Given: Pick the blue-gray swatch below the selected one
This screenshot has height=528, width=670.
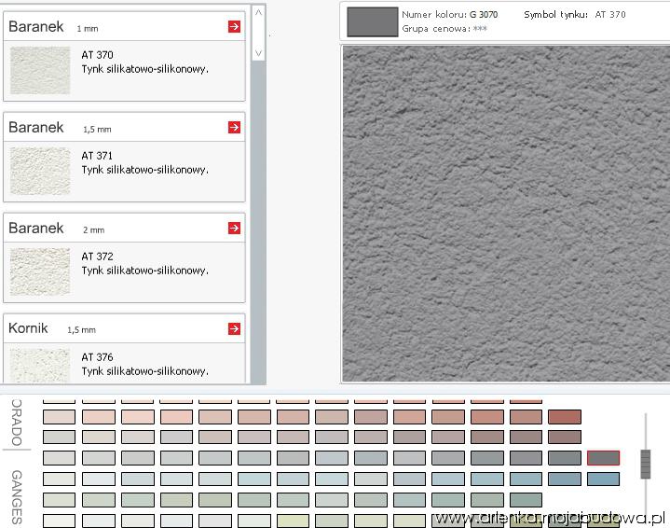Looking at the screenshot, I should [603, 479].
